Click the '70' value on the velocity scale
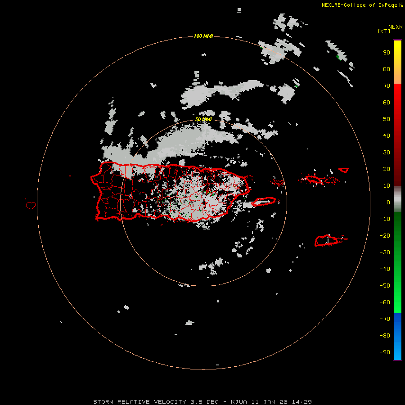Image resolution: width=405 pixels, height=405 pixels. 387,86
